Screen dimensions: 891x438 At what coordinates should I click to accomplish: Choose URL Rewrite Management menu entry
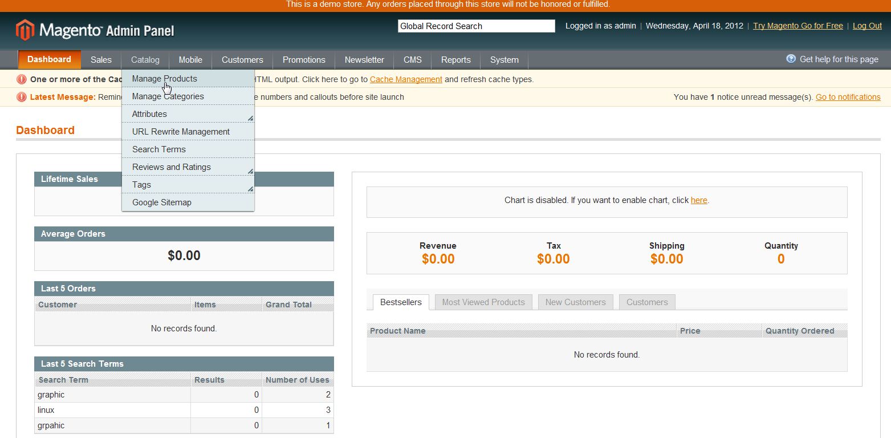[181, 132]
